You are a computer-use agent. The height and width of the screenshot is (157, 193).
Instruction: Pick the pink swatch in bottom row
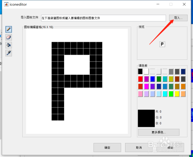140,94
